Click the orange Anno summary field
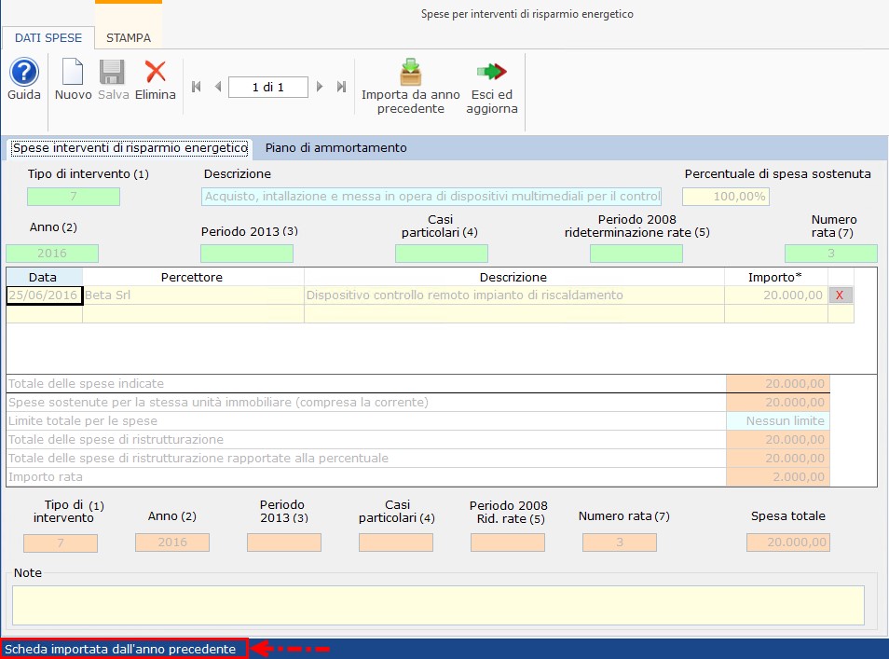 172,542
